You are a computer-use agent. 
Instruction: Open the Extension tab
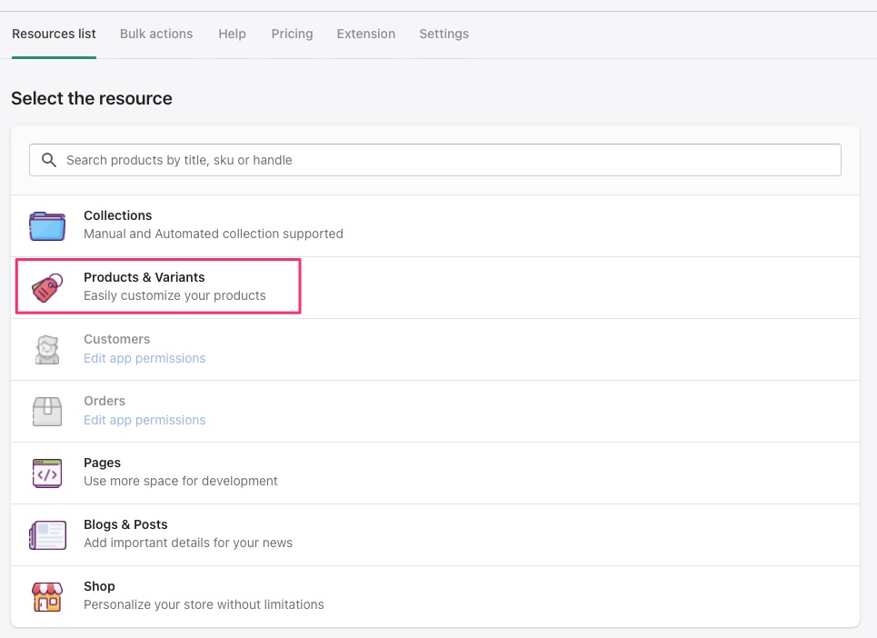point(365,34)
